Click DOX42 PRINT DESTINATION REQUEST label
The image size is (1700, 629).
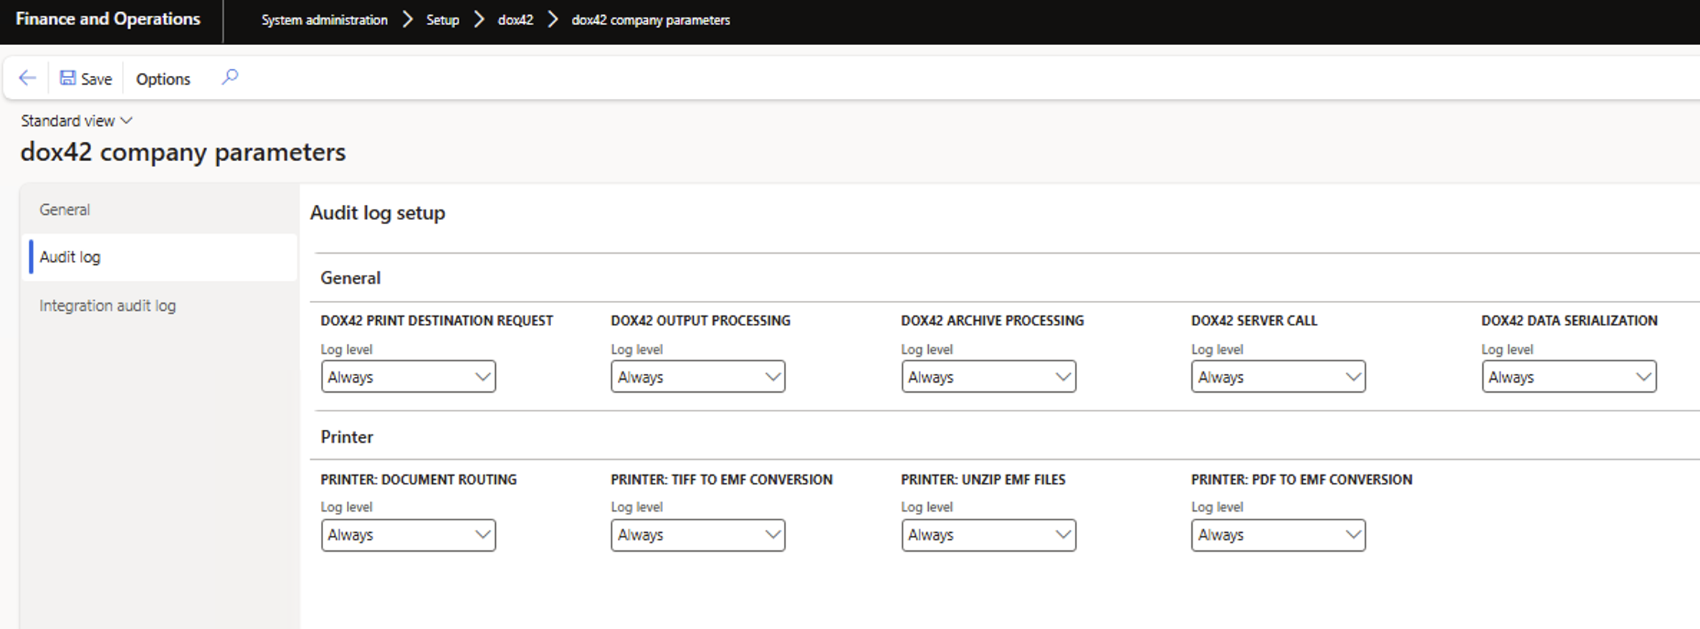(437, 321)
